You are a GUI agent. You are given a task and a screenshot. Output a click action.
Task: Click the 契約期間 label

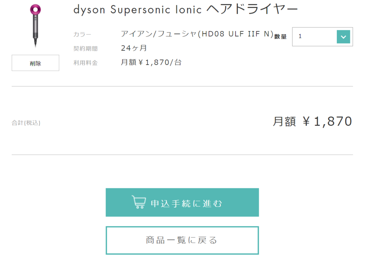click(86, 48)
